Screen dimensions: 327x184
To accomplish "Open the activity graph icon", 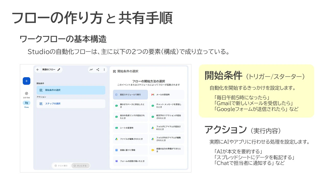I will pyautogui.click(x=91, y=70).
